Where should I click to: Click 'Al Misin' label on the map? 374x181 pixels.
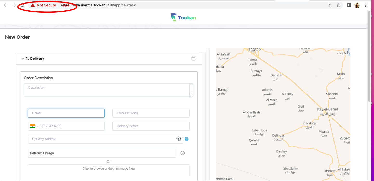(x=272, y=100)
